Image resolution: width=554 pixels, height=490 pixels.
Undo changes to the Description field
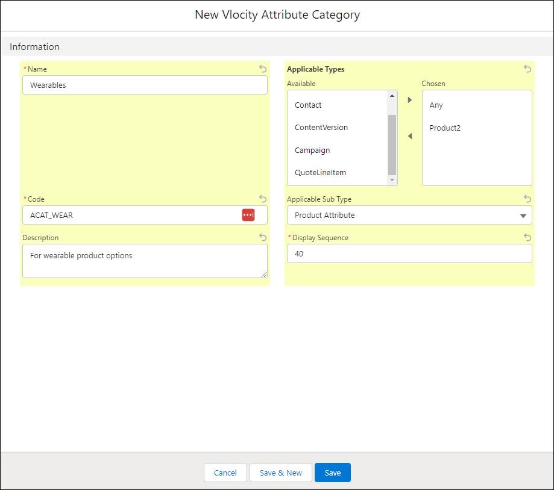click(262, 237)
